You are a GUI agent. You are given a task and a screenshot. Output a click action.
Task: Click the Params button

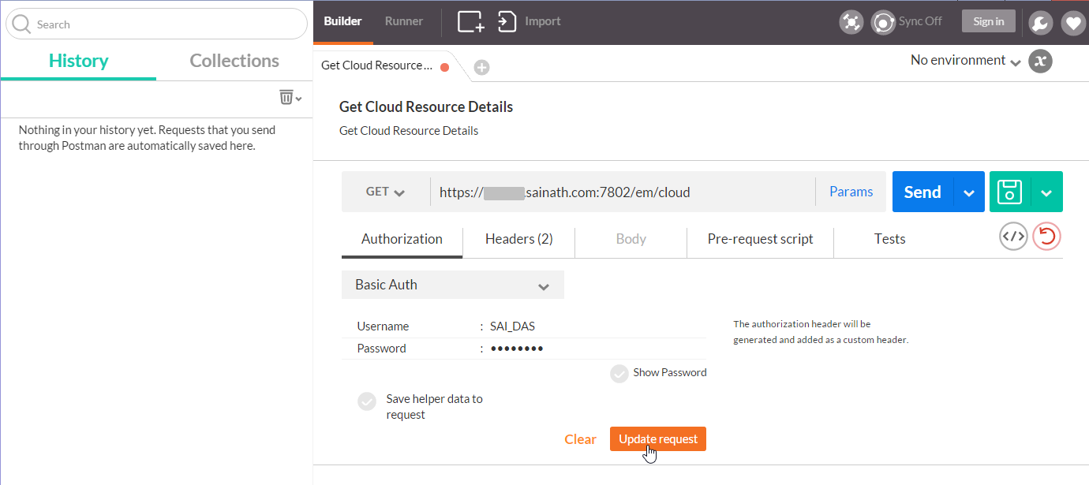tap(851, 192)
